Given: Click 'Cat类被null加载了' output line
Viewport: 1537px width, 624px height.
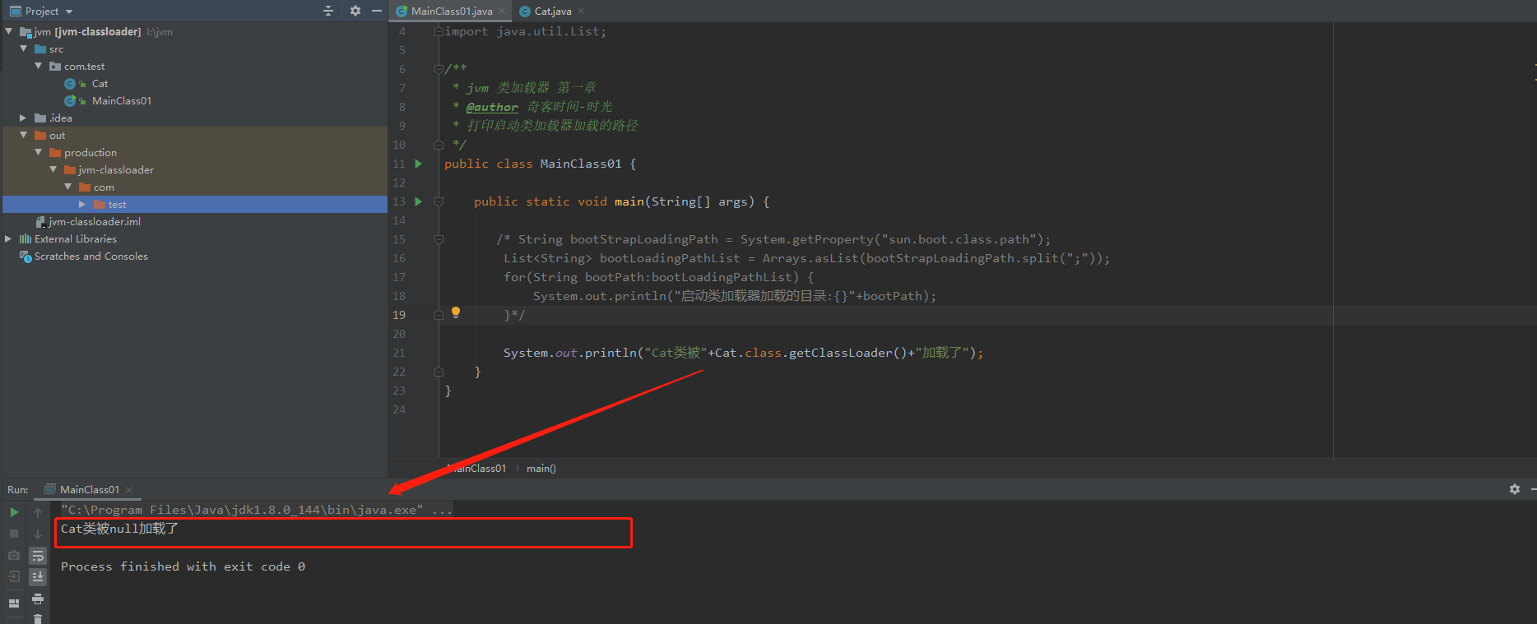Looking at the screenshot, I should (x=119, y=529).
